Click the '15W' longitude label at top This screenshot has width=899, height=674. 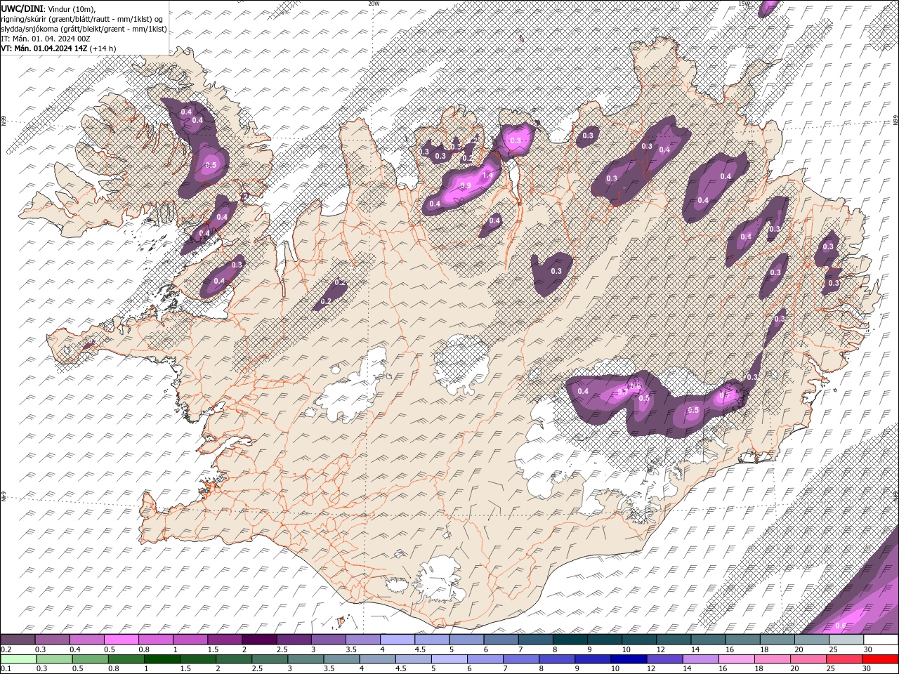744,4
